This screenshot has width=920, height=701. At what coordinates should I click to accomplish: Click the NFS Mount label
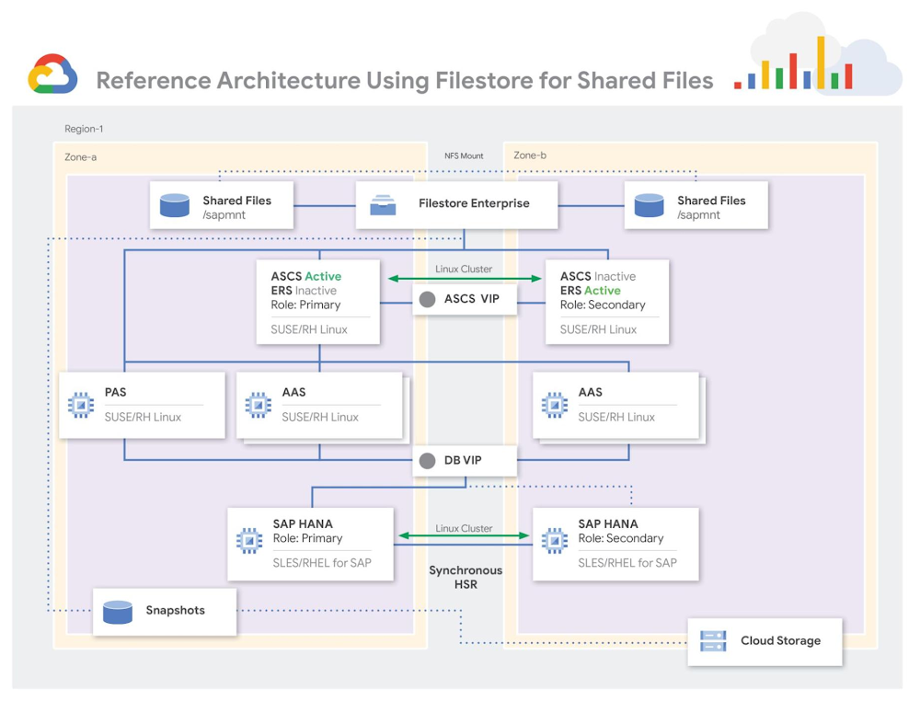point(464,156)
